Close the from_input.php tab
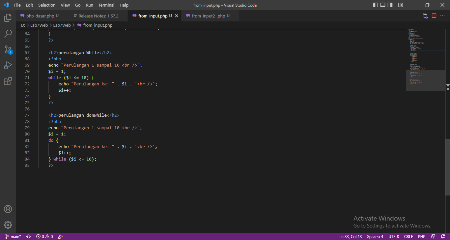 click(176, 16)
